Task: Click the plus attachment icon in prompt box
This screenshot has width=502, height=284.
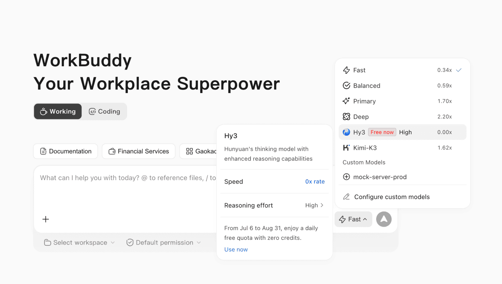Action: [46, 219]
